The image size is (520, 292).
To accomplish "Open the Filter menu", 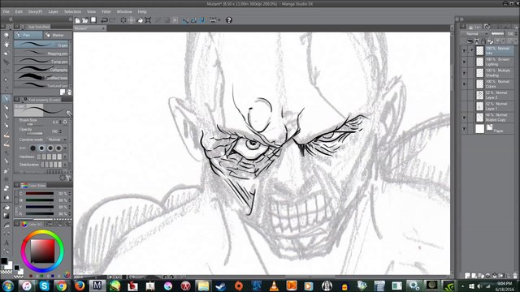I will (106, 11).
